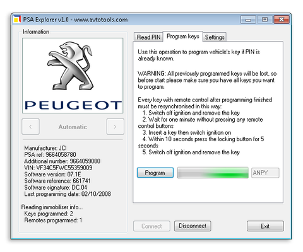The image size is (303, 252).
Task: Click the VIN line in information panel
Action: 58,168
